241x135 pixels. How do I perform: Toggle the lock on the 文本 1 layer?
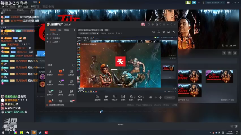pos(50,34)
